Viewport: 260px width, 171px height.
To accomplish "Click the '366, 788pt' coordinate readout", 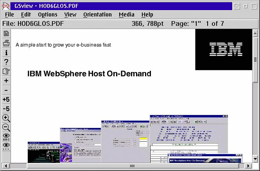I will tap(147, 23).
